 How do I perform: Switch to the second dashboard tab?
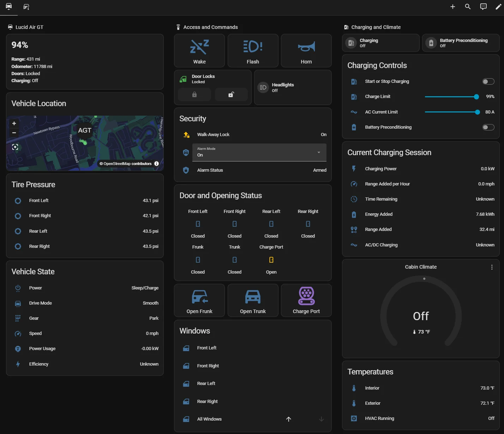26,7
